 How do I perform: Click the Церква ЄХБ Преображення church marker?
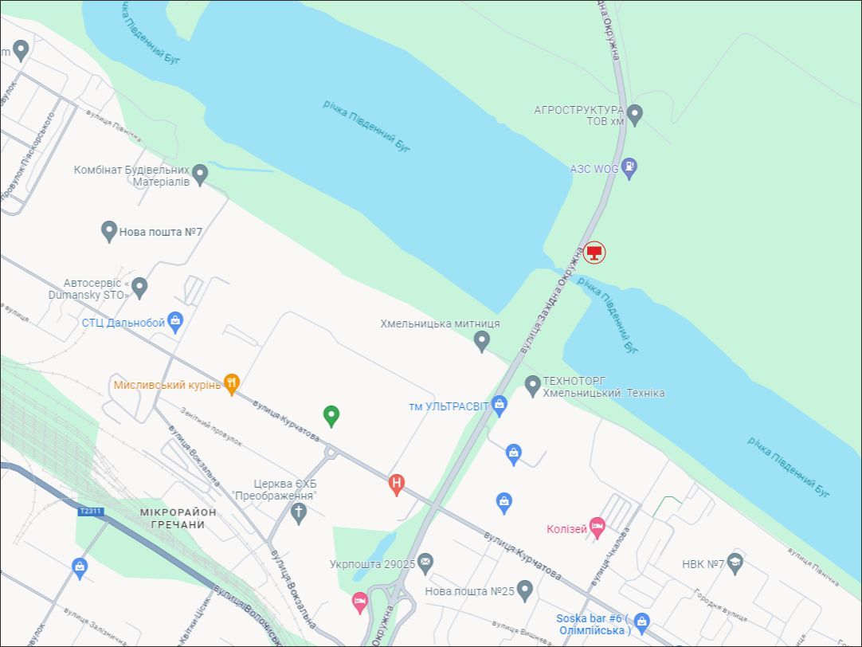click(299, 514)
